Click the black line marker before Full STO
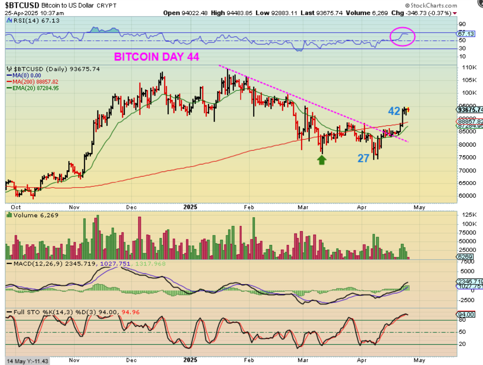This screenshot has height=365, width=483. [9, 312]
